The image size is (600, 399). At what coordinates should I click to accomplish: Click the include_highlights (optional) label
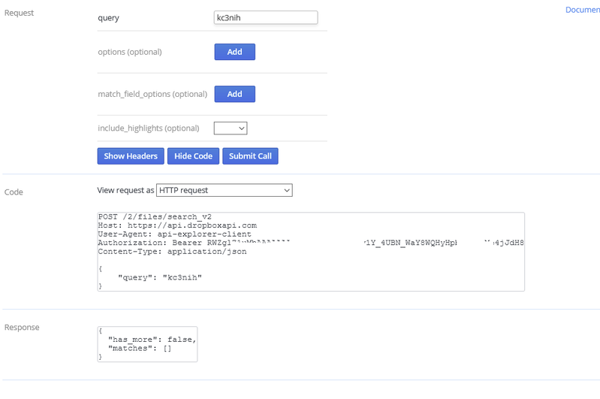(x=149, y=128)
